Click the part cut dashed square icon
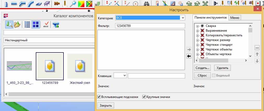Screen dimensions: 264x111 tap(181, 4)
